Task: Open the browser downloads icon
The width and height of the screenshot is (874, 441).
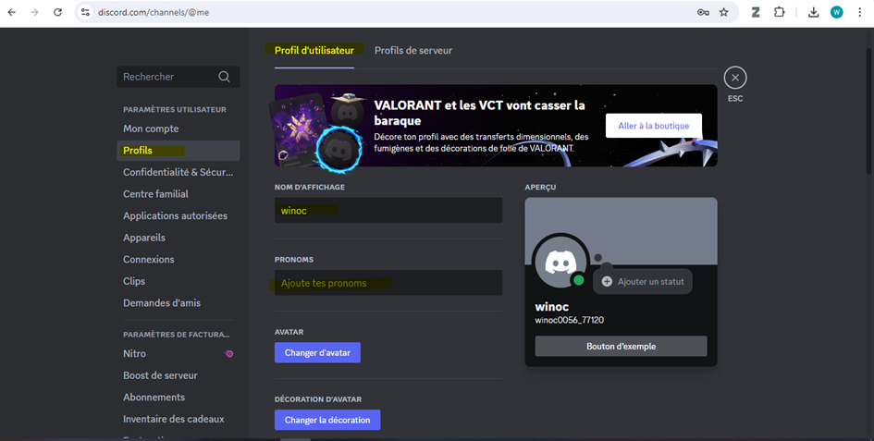Action: point(813,12)
